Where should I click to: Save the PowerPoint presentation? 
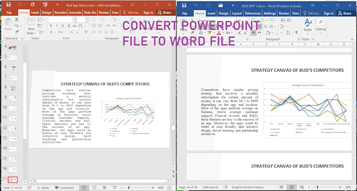[x=8, y=5]
